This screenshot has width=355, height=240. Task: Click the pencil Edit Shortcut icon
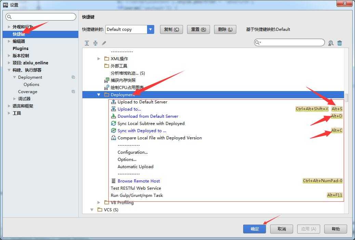tap(104, 43)
